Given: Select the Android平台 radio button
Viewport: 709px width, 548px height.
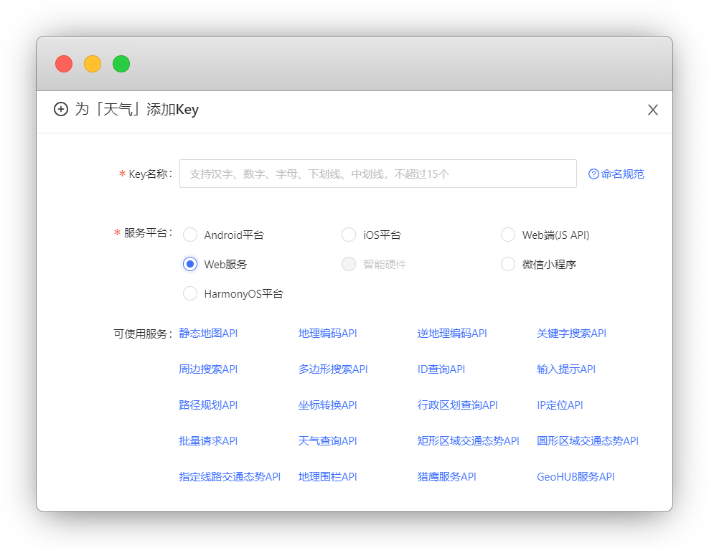Looking at the screenshot, I should point(190,235).
